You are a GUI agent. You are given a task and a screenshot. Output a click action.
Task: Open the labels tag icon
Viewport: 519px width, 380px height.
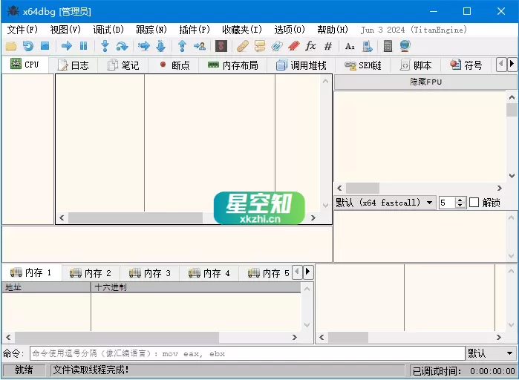pos(277,46)
